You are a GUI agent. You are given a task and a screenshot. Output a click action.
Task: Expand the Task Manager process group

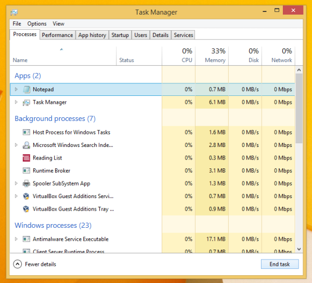[16, 102]
